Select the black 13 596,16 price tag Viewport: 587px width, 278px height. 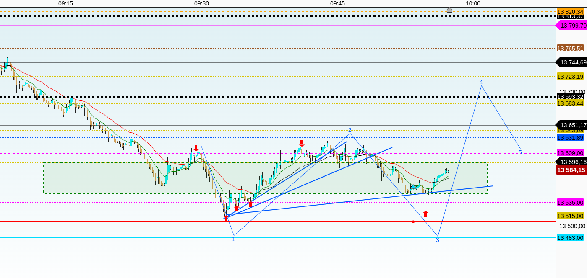pyautogui.click(x=571, y=162)
